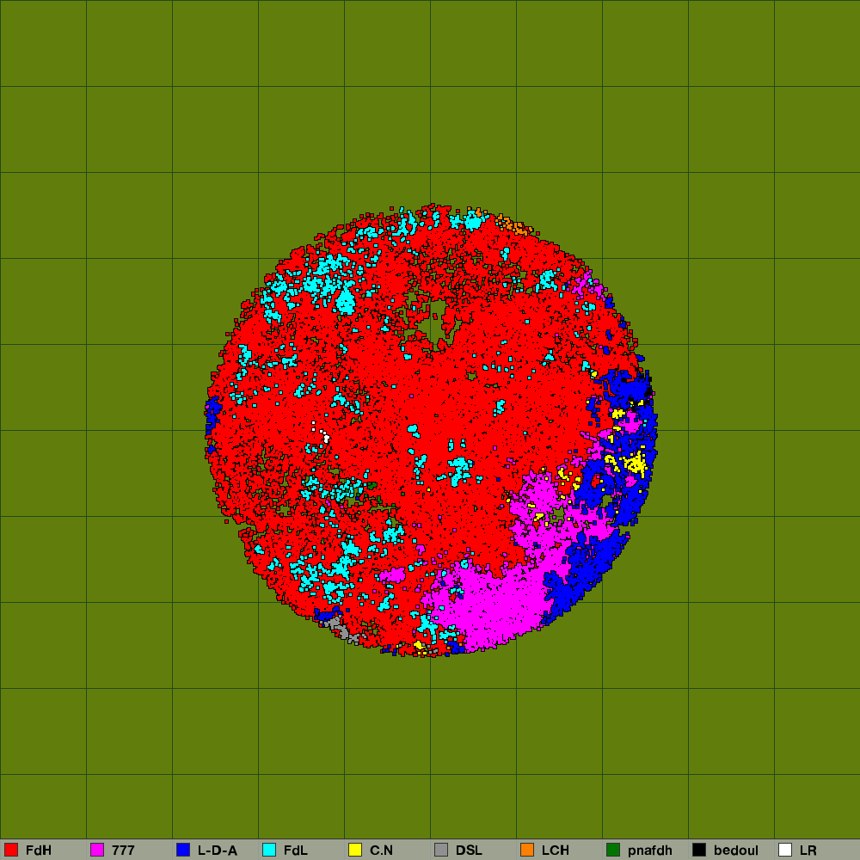Screen dimensions: 860x860
Task: Select the FdL legend label
Action: pos(296,851)
